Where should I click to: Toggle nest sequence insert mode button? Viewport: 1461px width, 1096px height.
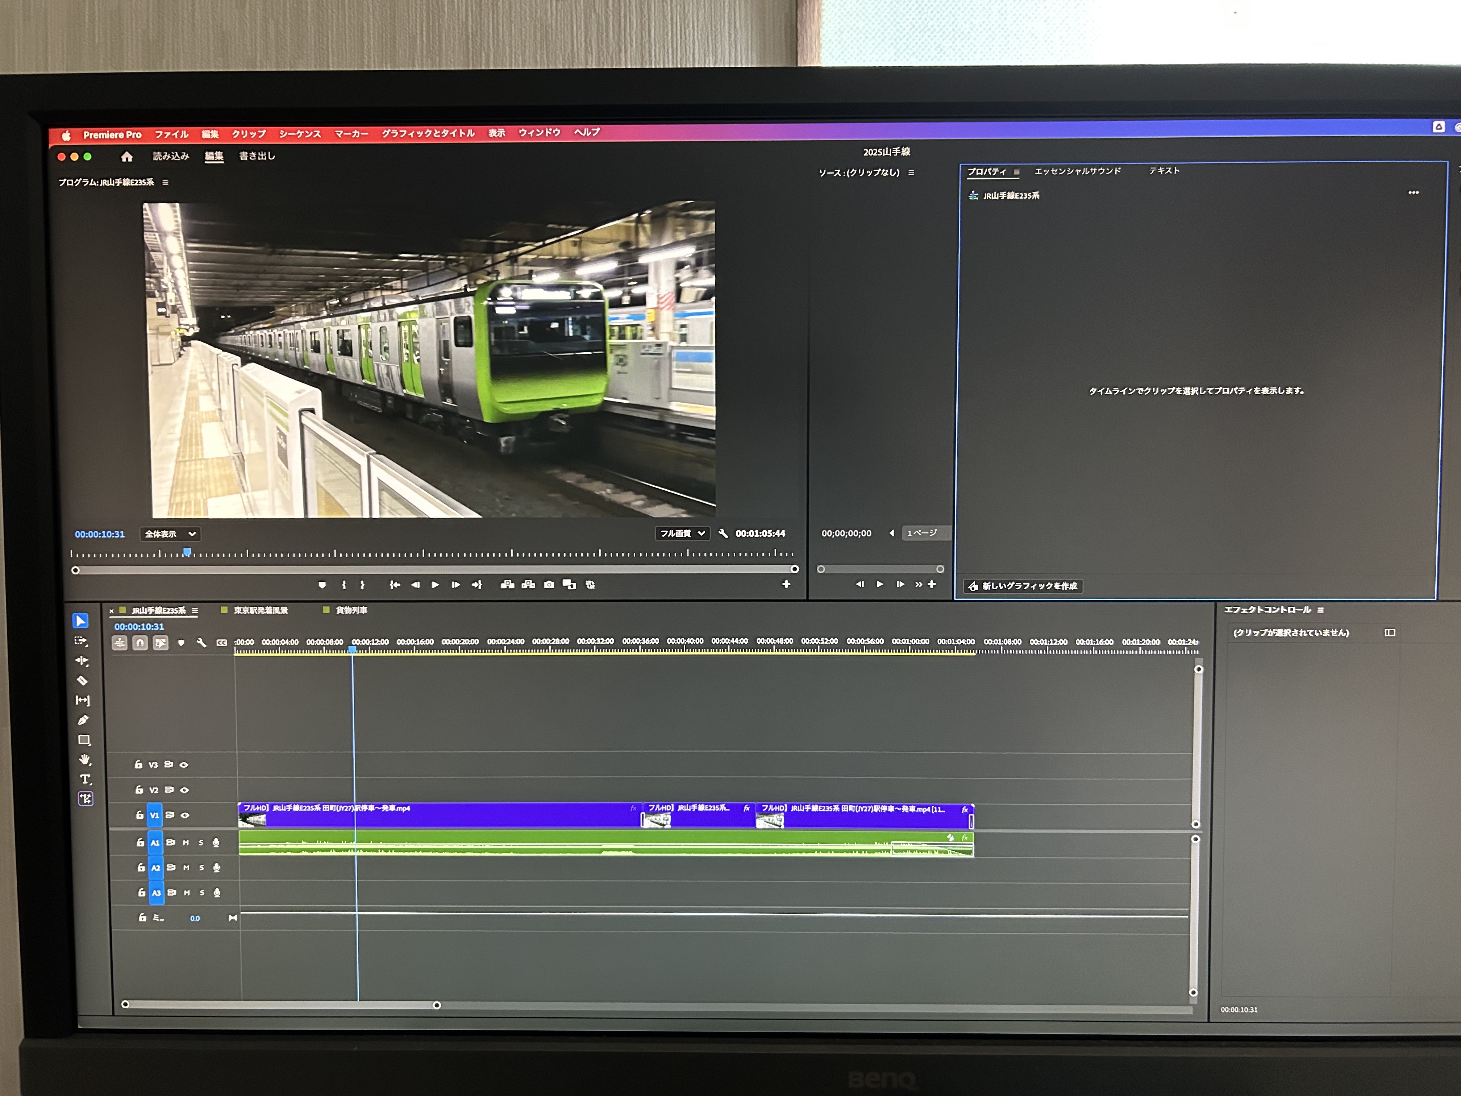(x=120, y=643)
